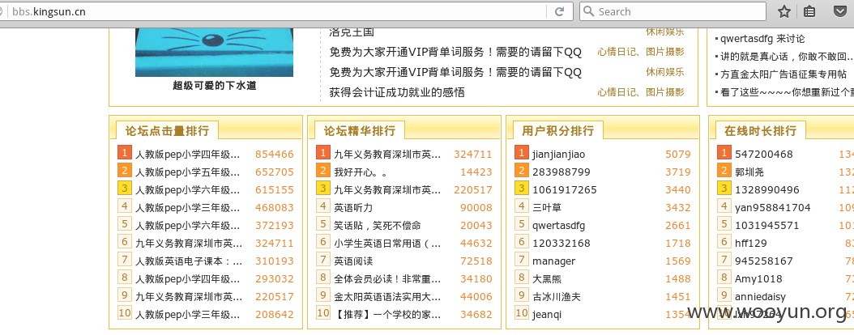
Task: Click rank badge 1 in 在线时长排行
Action: point(724,153)
